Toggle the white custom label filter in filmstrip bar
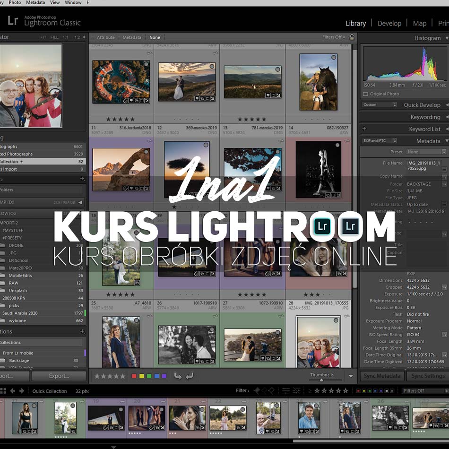Viewport: 449px width, 449px height. coord(387,390)
